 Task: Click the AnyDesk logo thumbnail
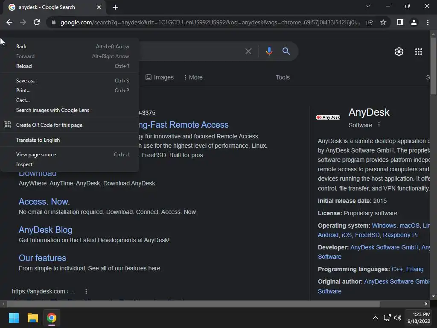pyautogui.click(x=328, y=117)
